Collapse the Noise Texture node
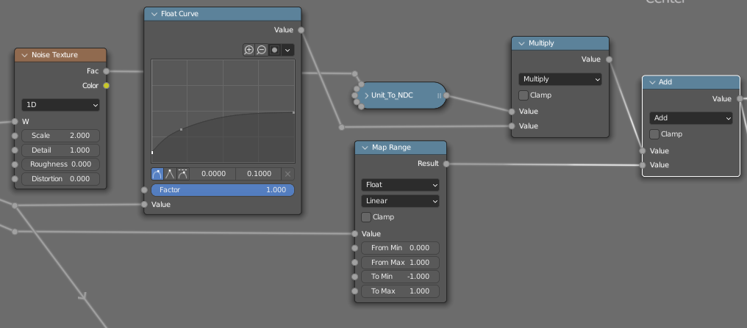 (x=25, y=55)
